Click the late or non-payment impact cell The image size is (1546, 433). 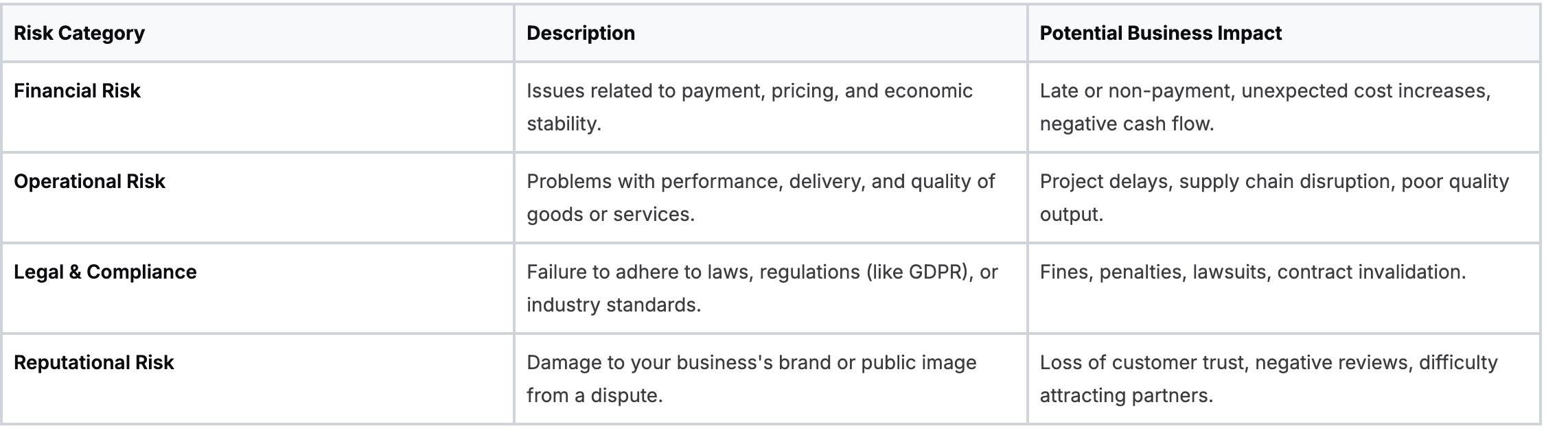pyautogui.click(x=1265, y=107)
